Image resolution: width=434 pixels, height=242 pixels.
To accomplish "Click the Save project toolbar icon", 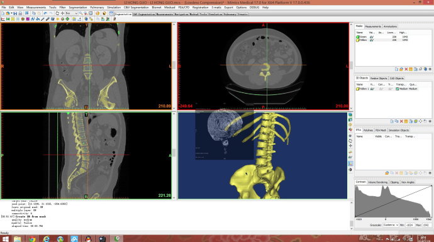I will (15, 13).
